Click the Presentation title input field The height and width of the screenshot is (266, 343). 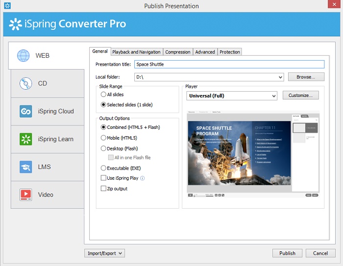(229, 64)
